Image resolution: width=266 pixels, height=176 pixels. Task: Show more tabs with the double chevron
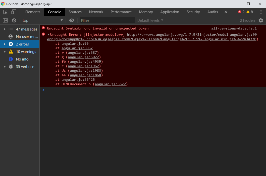[226, 12]
